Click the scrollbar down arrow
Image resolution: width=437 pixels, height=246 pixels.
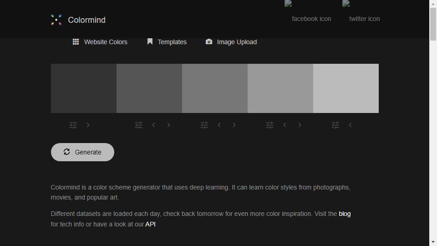coord(433,242)
